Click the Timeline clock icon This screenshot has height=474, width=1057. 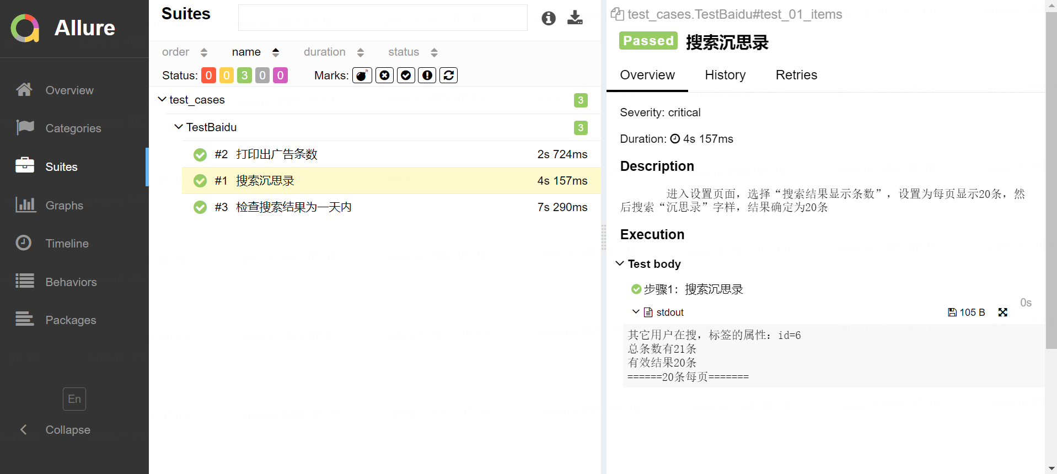coord(24,243)
